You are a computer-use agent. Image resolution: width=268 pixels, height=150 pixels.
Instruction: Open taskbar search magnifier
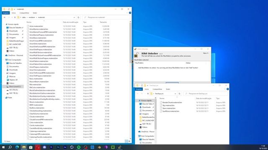point(10,147)
